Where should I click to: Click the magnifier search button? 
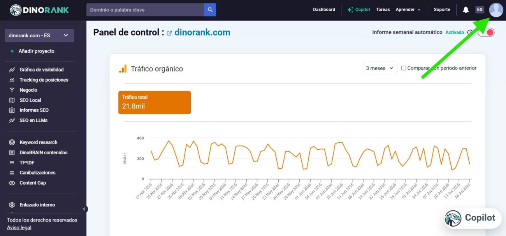click(210, 10)
